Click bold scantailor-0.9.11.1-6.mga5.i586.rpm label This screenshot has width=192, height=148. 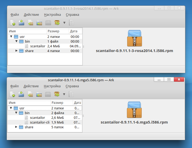pyautogui.click(x=134, y=122)
